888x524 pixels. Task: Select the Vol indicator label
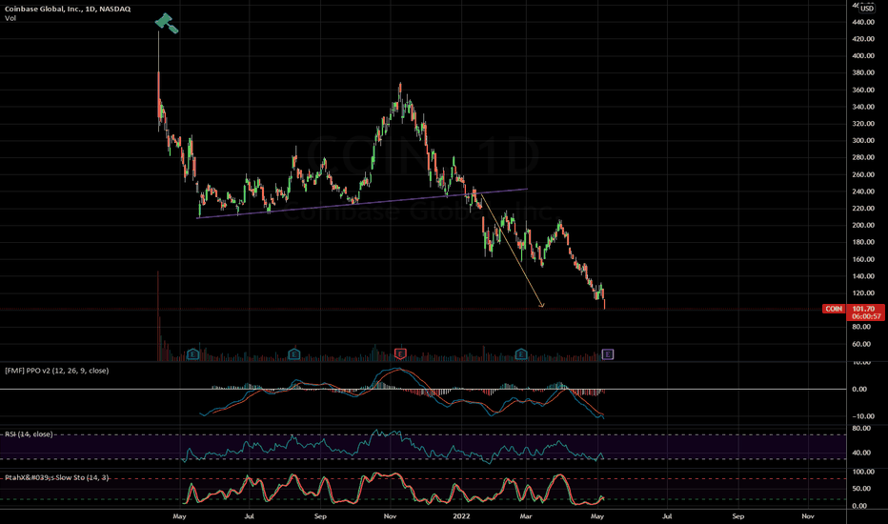(x=10, y=18)
